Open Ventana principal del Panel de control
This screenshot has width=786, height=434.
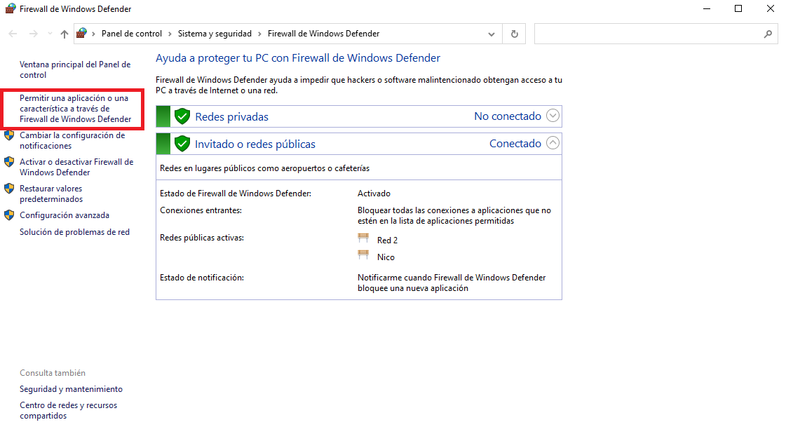point(75,69)
